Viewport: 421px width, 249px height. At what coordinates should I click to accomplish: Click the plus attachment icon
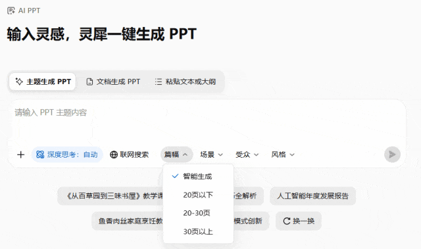[20, 154]
